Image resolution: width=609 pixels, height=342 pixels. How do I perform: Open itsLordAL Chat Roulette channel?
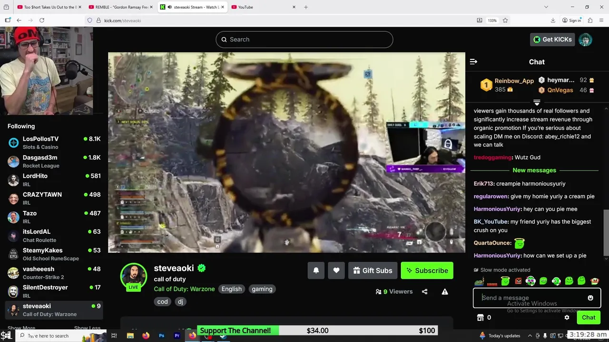pyautogui.click(x=54, y=236)
